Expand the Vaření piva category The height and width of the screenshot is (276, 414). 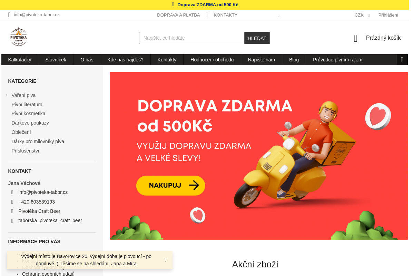[7, 95]
